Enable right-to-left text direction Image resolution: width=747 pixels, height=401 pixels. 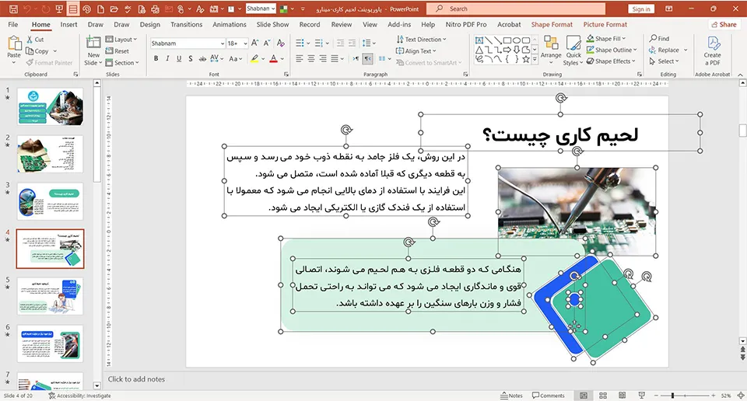[368, 58]
